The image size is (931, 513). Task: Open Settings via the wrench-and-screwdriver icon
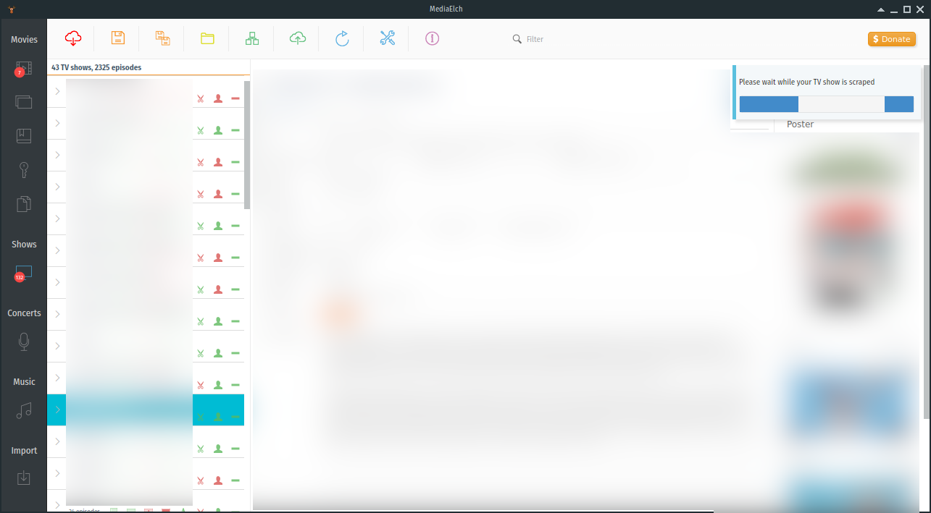click(x=388, y=38)
